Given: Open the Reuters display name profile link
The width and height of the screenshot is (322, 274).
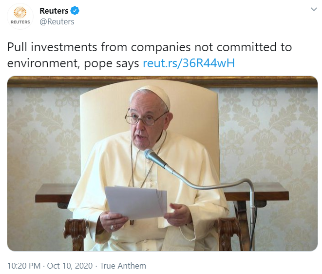Looking at the screenshot, I should point(54,11).
